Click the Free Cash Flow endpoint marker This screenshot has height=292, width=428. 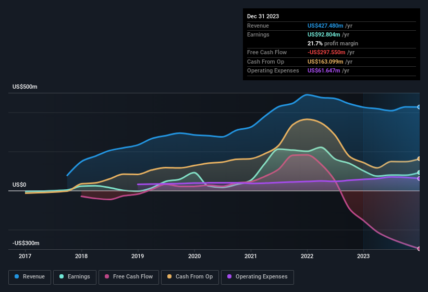(x=419, y=249)
